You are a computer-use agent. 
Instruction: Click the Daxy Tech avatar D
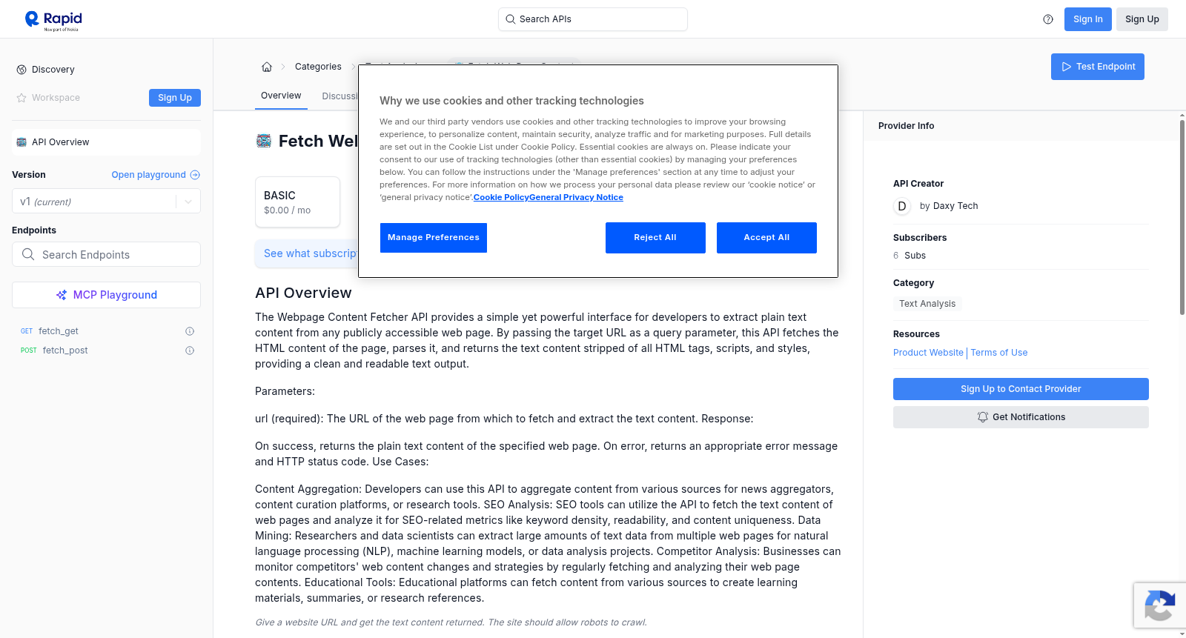tap(902, 206)
